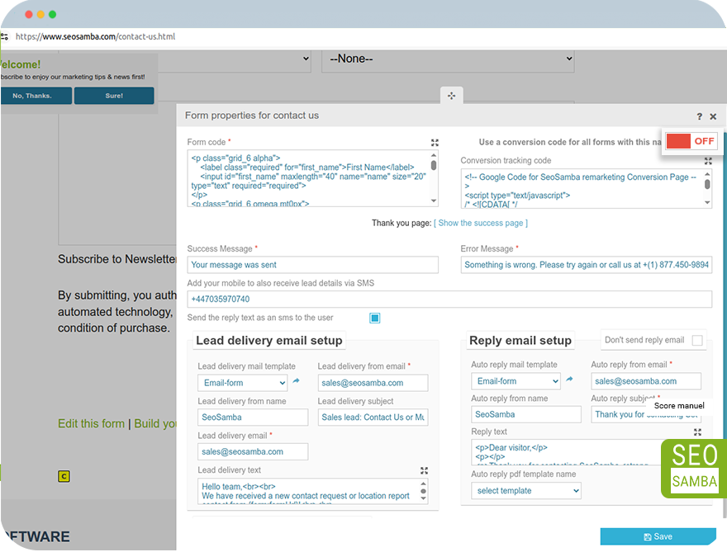Close the Form properties dialog
The image size is (727, 552).
coord(713,116)
